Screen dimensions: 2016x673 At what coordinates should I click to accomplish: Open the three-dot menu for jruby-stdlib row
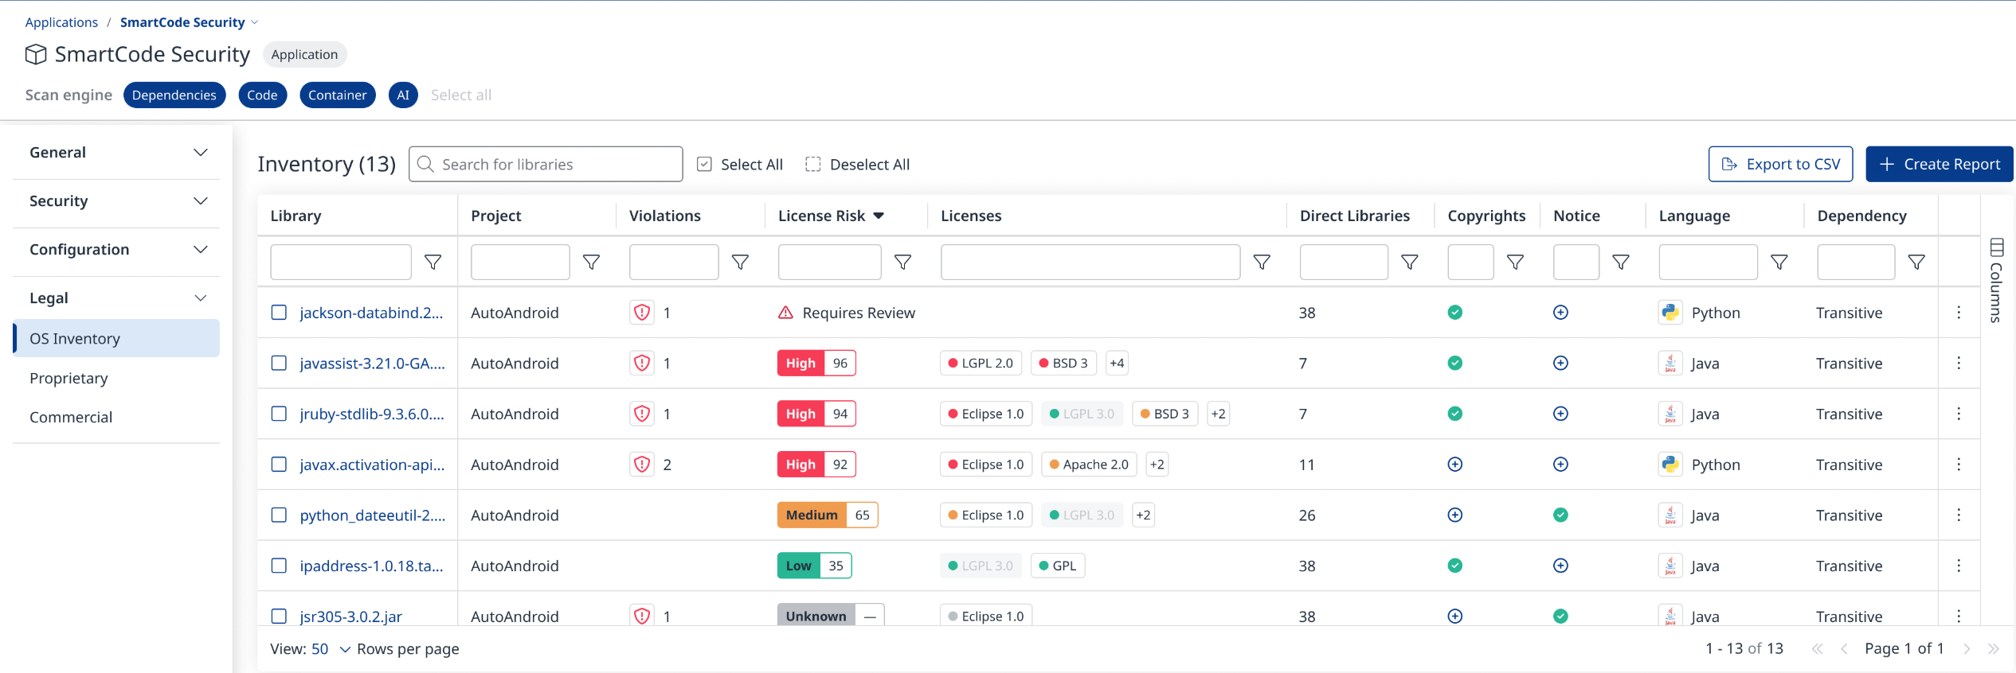click(1959, 414)
